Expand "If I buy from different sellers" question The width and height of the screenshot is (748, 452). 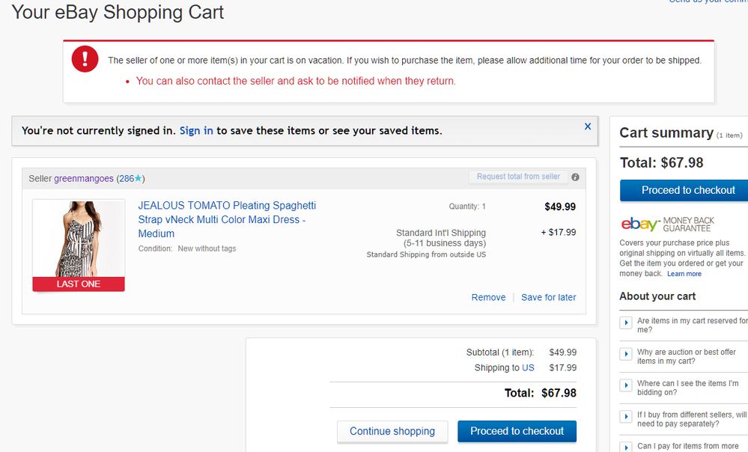tap(627, 417)
